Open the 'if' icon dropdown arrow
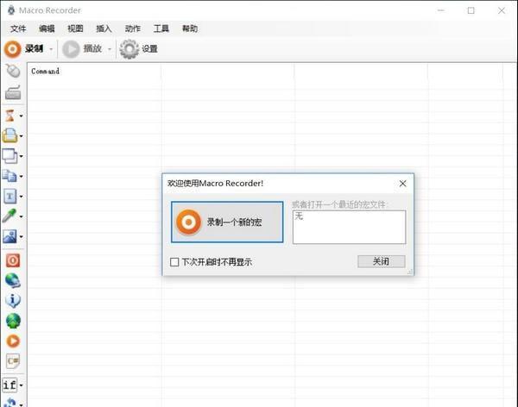Image resolution: width=518 pixels, height=407 pixels. pos(21,385)
